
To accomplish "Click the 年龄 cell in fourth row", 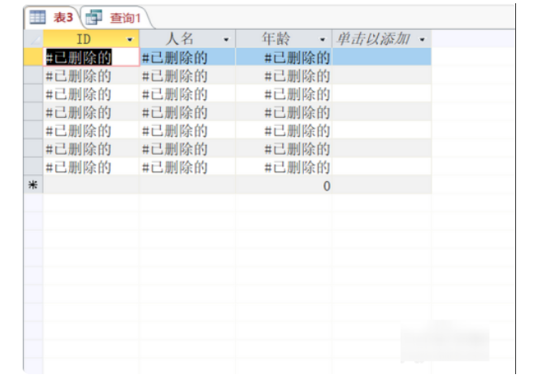I will [x=284, y=111].
